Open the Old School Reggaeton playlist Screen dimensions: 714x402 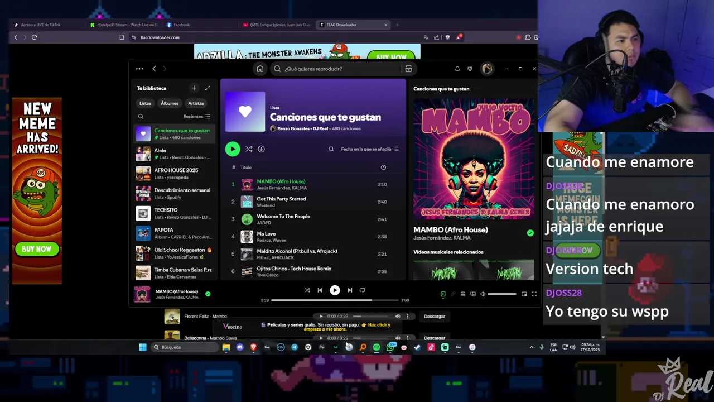(x=174, y=253)
